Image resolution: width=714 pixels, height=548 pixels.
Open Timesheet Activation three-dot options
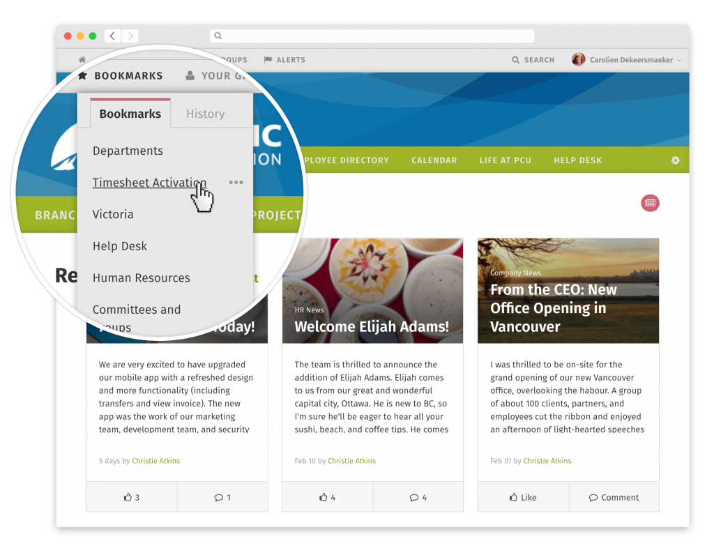pyautogui.click(x=236, y=183)
